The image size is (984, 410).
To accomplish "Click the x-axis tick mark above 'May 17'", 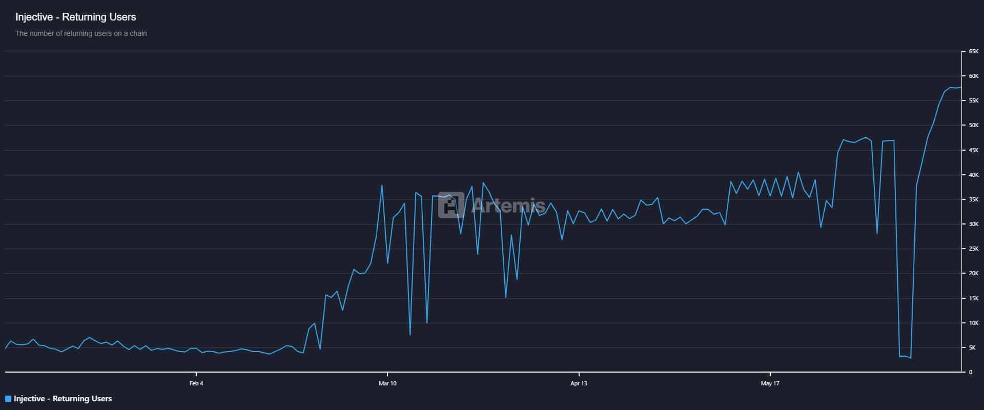I will pyautogui.click(x=770, y=374).
